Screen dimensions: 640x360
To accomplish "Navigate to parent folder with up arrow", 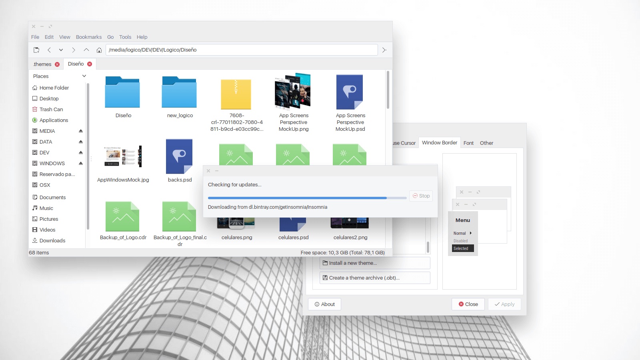I will [86, 50].
